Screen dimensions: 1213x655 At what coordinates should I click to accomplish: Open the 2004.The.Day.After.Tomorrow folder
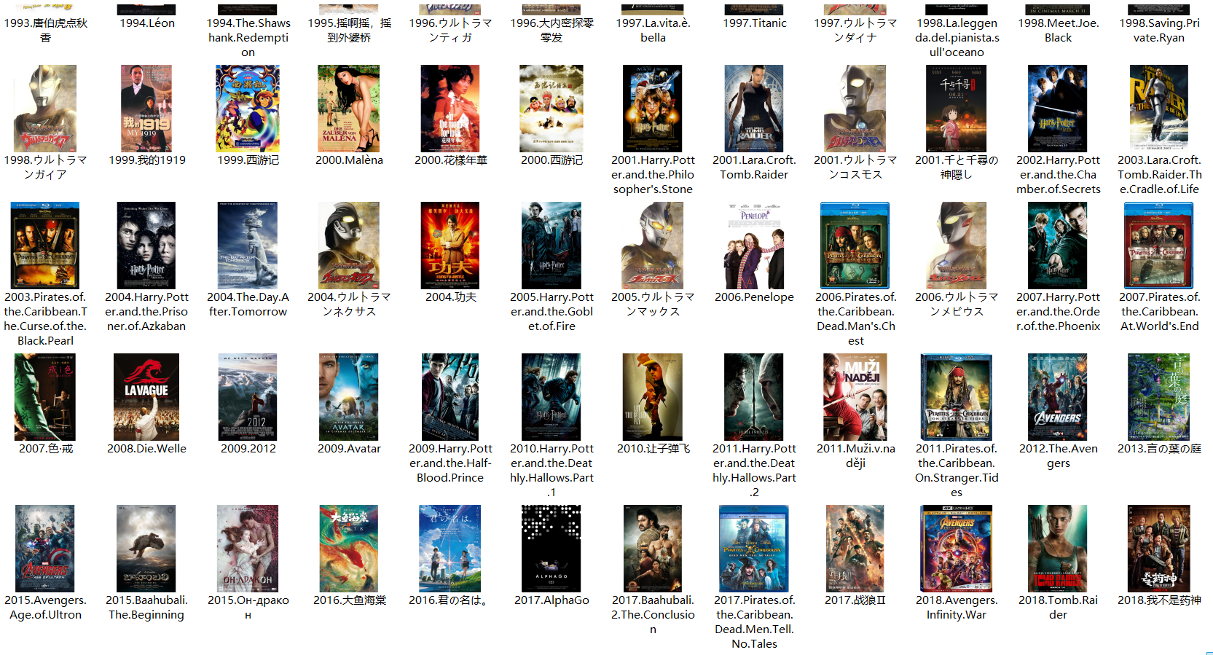(x=248, y=246)
